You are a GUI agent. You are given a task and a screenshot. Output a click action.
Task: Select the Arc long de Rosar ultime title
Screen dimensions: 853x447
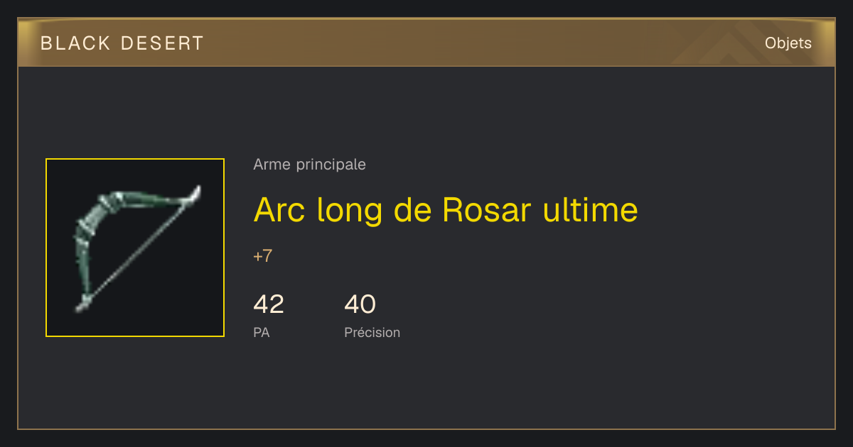(446, 210)
